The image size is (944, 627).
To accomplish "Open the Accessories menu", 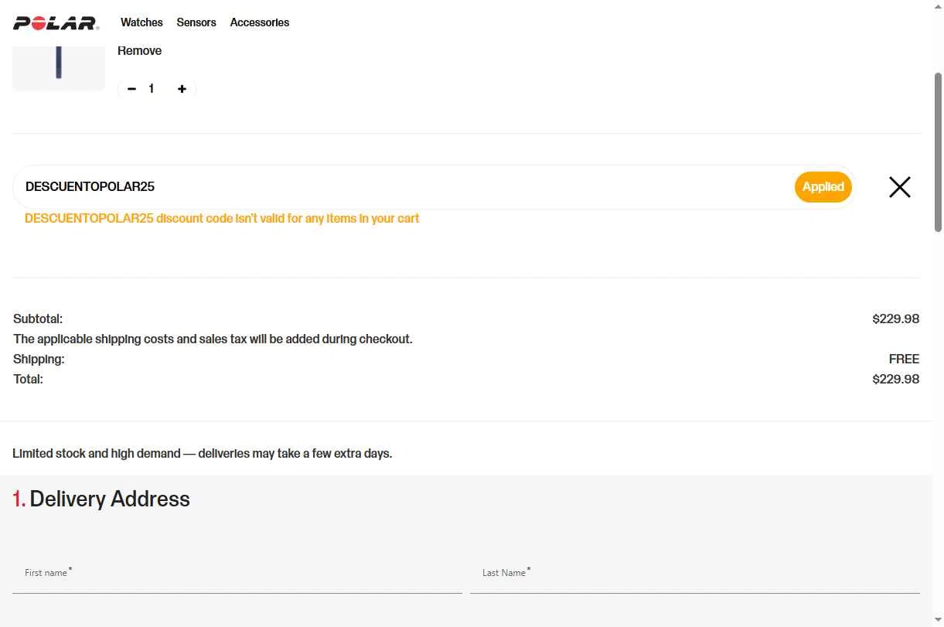I will click(x=260, y=22).
